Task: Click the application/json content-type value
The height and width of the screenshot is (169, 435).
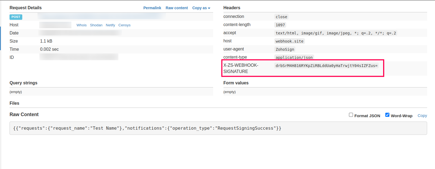Action: point(294,57)
